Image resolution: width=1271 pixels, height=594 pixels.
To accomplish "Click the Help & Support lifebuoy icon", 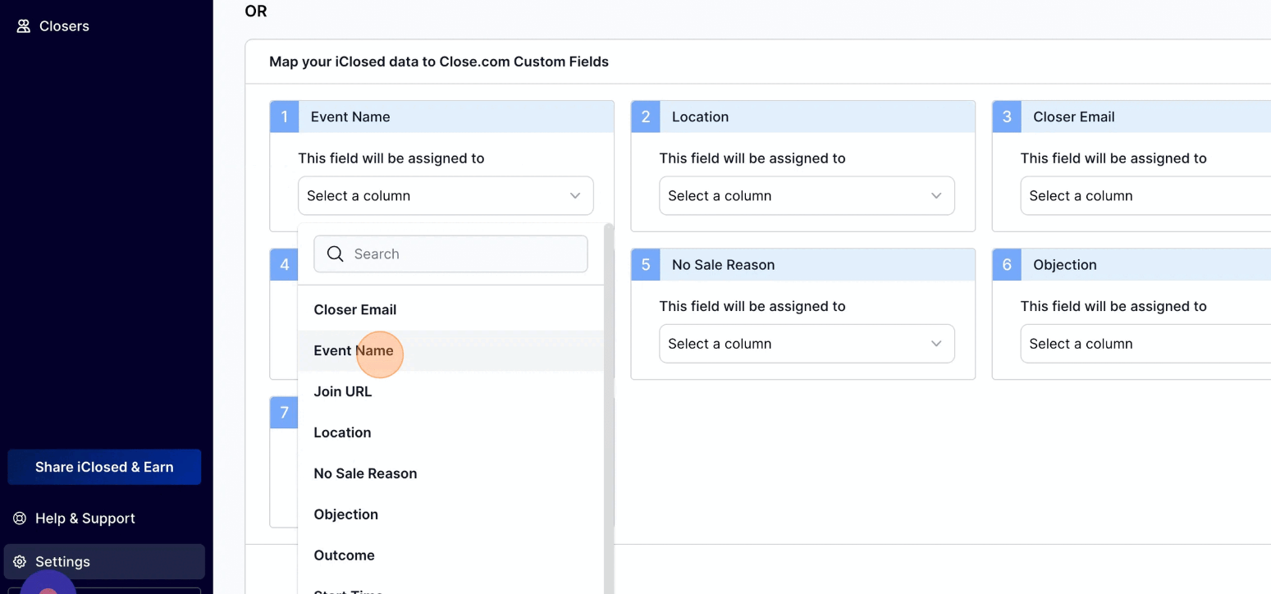I will pos(20,519).
